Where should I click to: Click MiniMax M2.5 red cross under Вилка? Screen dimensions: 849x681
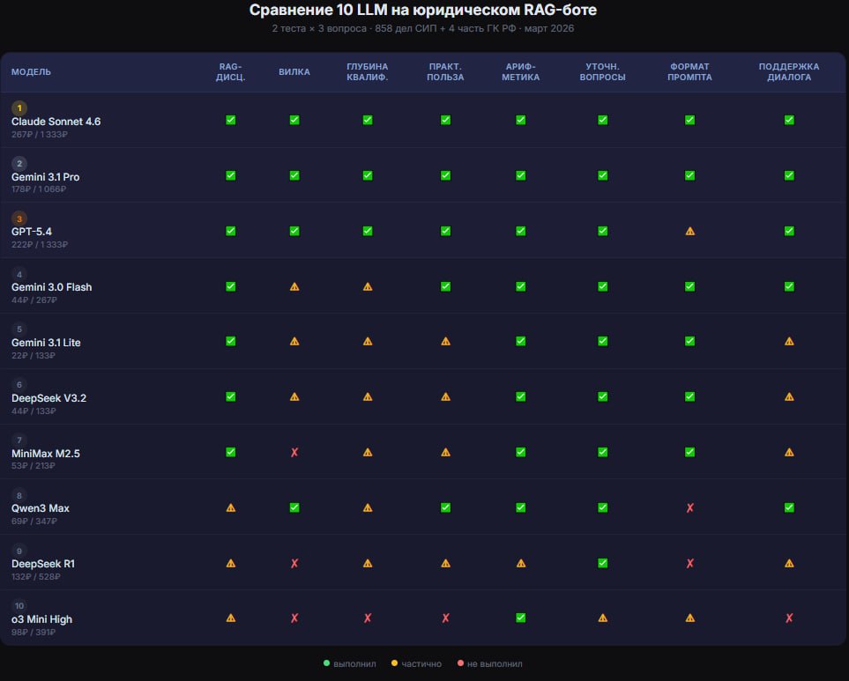pyautogui.click(x=294, y=452)
